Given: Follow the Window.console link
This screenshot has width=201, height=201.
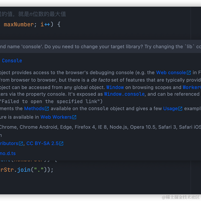Looking at the screenshot, I should click(124, 94).
